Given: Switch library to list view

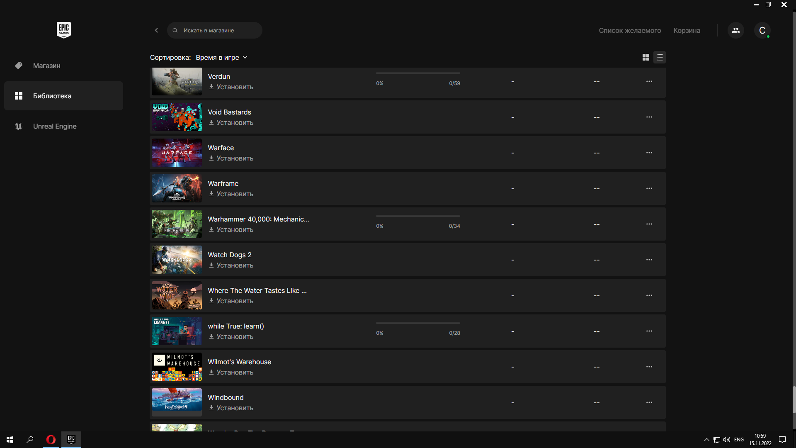Looking at the screenshot, I should 660,57.
